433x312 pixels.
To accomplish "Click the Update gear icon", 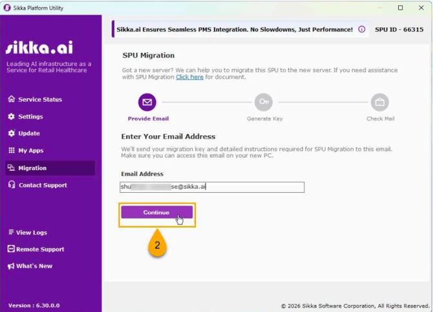I will tap(11, 133).
